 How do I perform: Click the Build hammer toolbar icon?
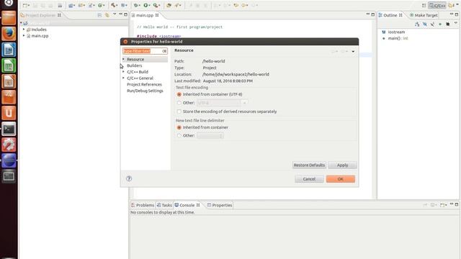113,5
